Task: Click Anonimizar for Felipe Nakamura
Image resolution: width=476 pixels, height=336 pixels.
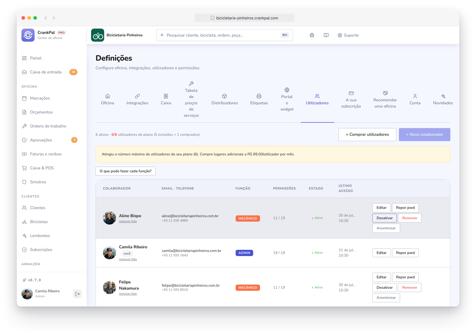Action: click(386, 298)
